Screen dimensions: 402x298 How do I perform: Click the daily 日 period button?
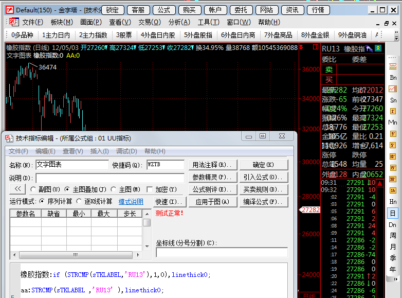click(x=393, y=213)
